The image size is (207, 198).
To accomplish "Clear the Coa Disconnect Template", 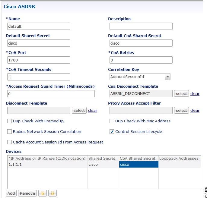I will click(x=195, y=94).
